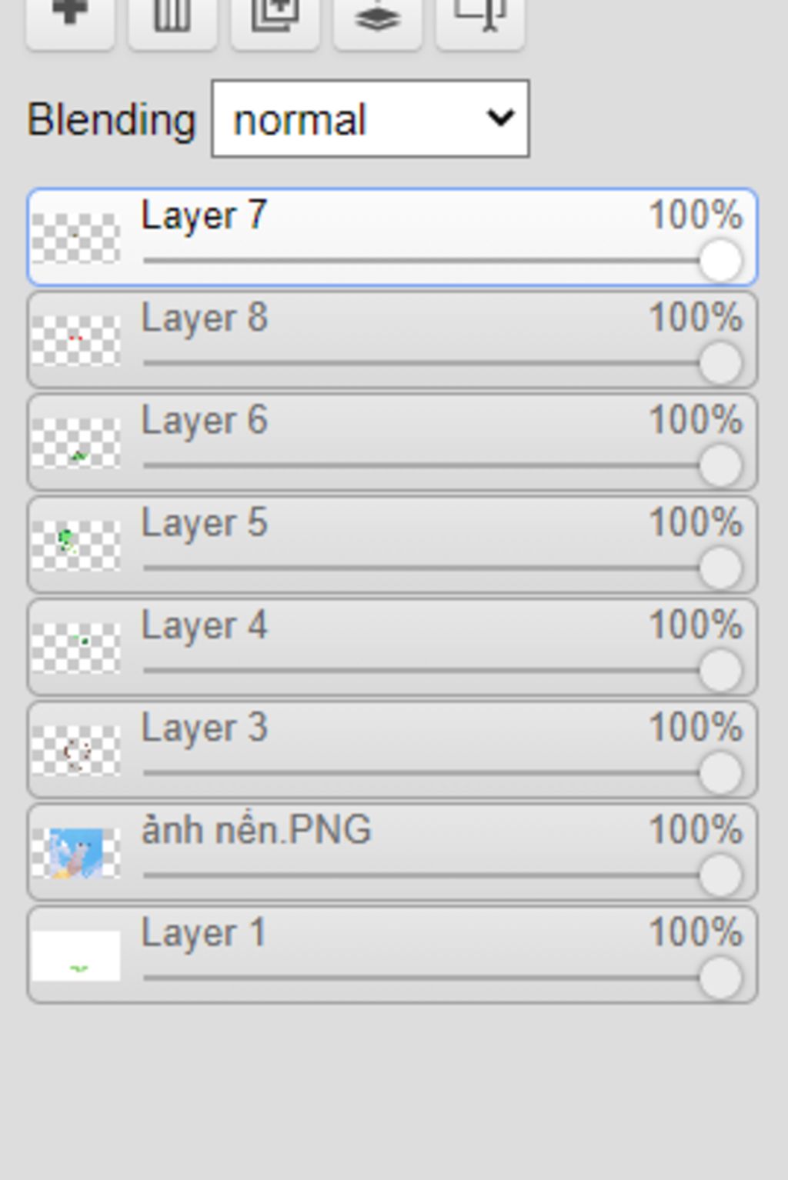Click the Layer 7 opacity slider handle

[x=720, y=261]
